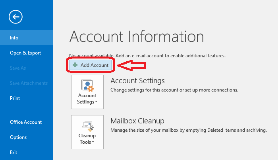Click the Account Settings heading text

pos(137,81)
